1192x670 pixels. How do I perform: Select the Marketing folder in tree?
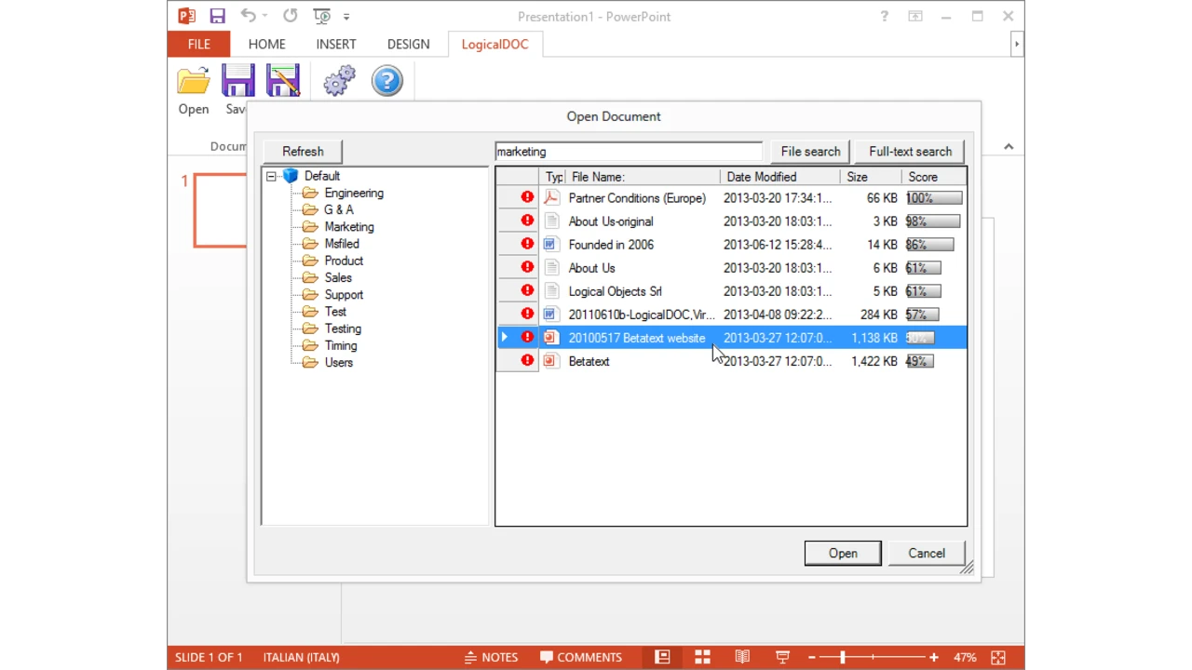[x=348, y=227]
